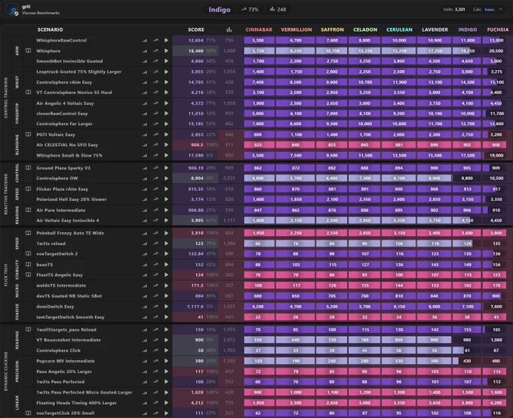This screenshot has width=513, height=418.
Task: Play the domiSwitch Easy scenario
Action: (x=166, y=307)
